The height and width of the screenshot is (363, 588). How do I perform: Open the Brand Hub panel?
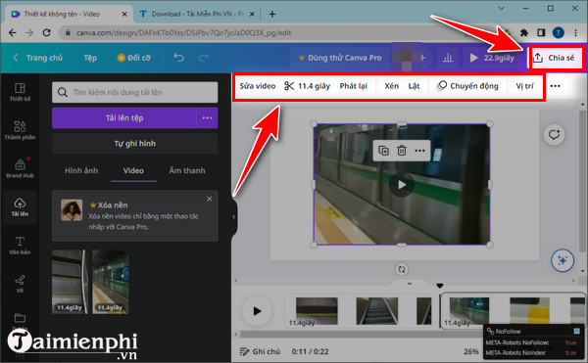pyautogui.click(x=20, y=168)
